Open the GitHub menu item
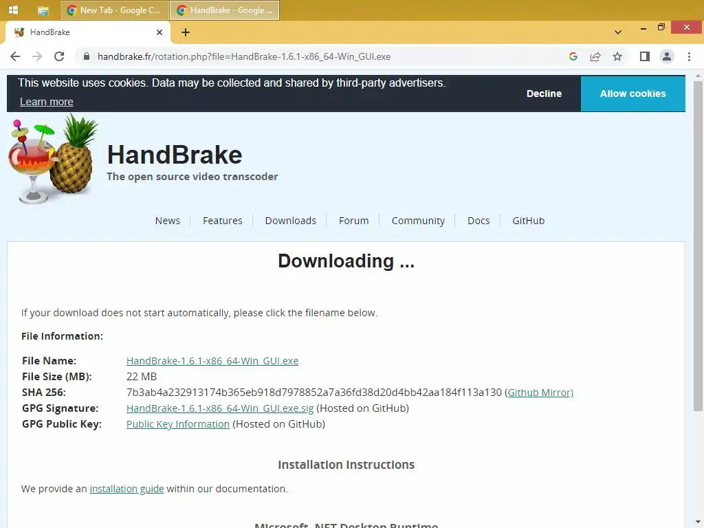This screenshot has width=704, height=528. tap(529, 221)
